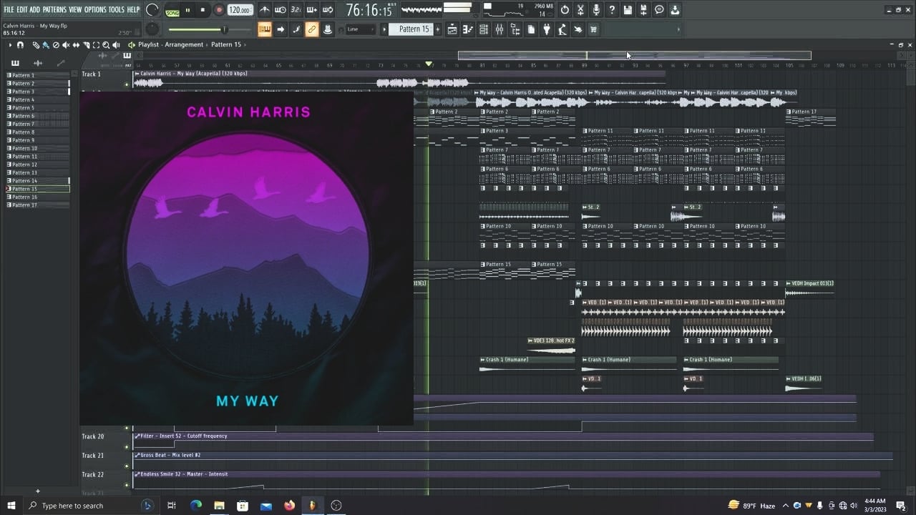Open the Line snap dropdown

(x=361, y=29)
